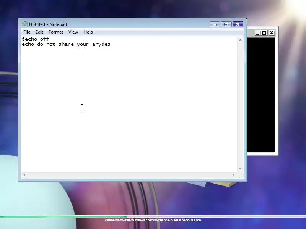Maximize the black console window behind Notepad

tap(264, 33)
